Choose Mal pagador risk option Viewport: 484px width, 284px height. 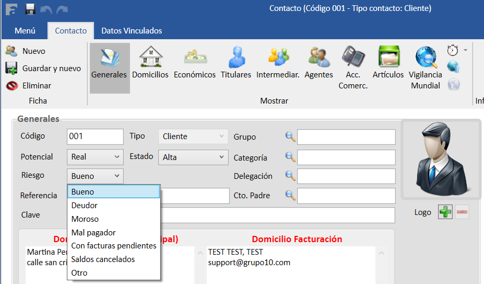(x=93, y=233)
